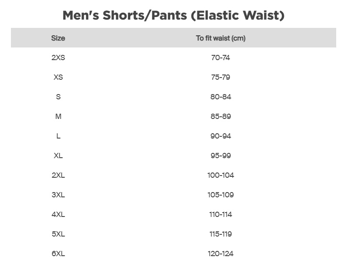Screen dimensions: 348x274
Task: Click the "To fit waist (cm)" header
Action: tap(221, 38)
